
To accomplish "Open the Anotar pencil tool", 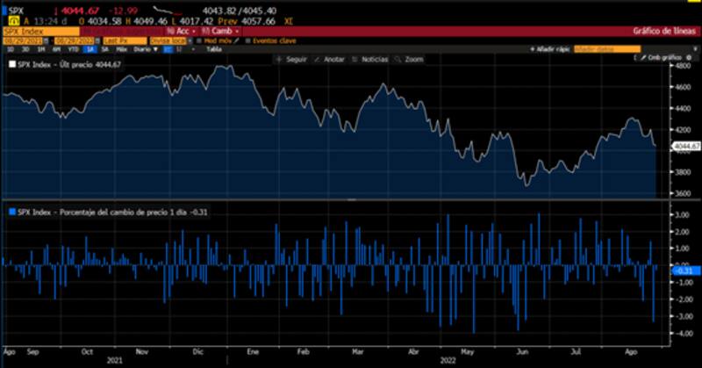I will click(x=316, y=59).
